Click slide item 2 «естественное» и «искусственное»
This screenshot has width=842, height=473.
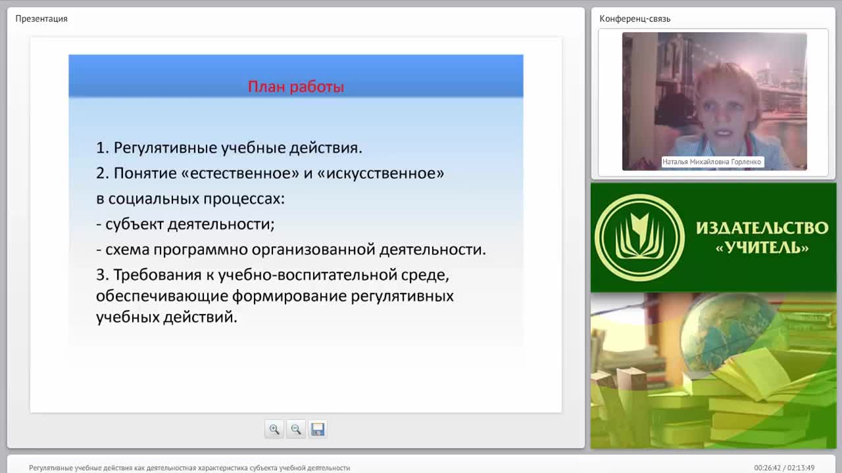(x=270, y=173)
